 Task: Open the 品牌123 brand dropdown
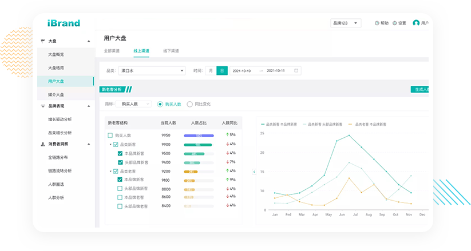(x=346, y=23)
